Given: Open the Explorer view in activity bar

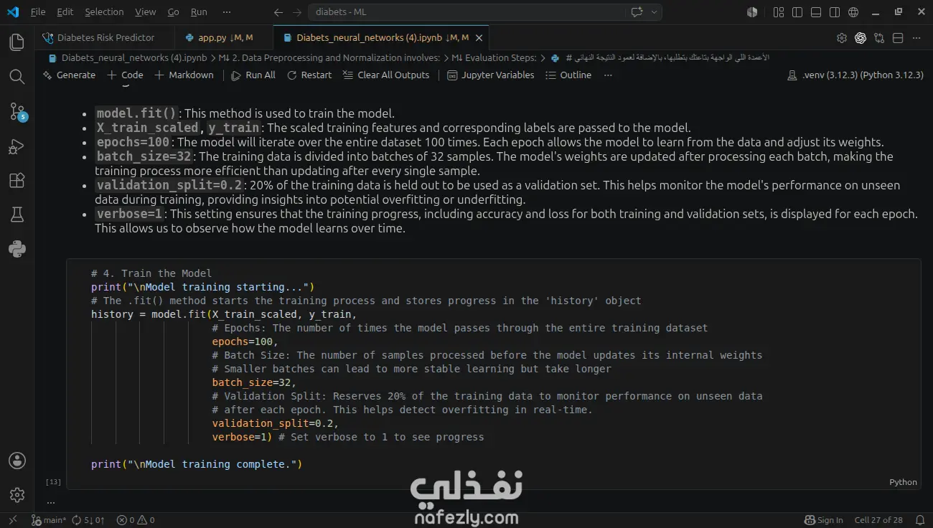Looking at the screenshot, I should pos(17,42).
